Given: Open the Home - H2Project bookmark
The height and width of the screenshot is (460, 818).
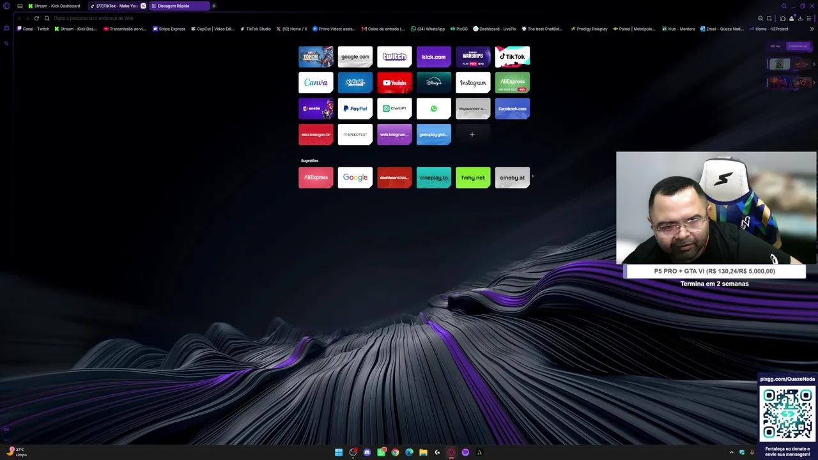Looking at the screenshot, I should (769, 29).
